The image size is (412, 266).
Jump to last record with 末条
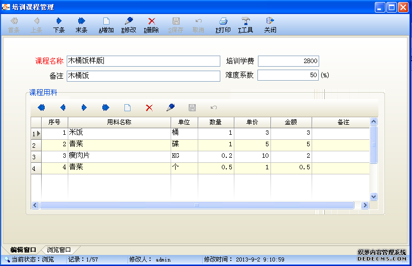pos(81,22)
